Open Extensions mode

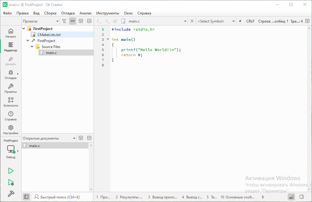click(x=11, y=102)
